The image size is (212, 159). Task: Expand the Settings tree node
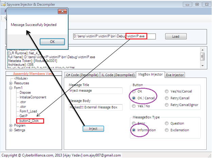(x=11, y=130)
